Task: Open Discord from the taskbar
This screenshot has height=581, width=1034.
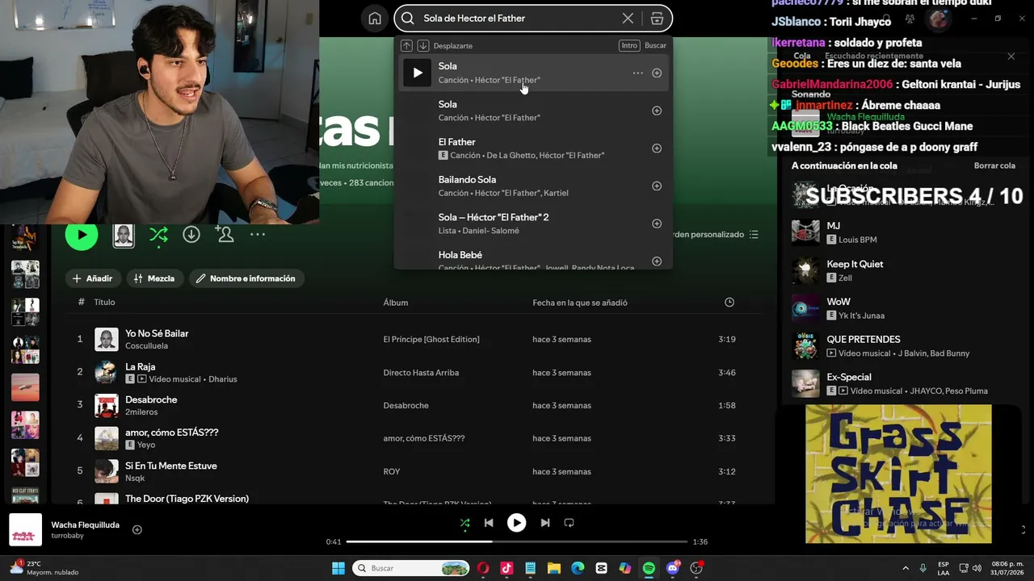Action: pos(673,568)
